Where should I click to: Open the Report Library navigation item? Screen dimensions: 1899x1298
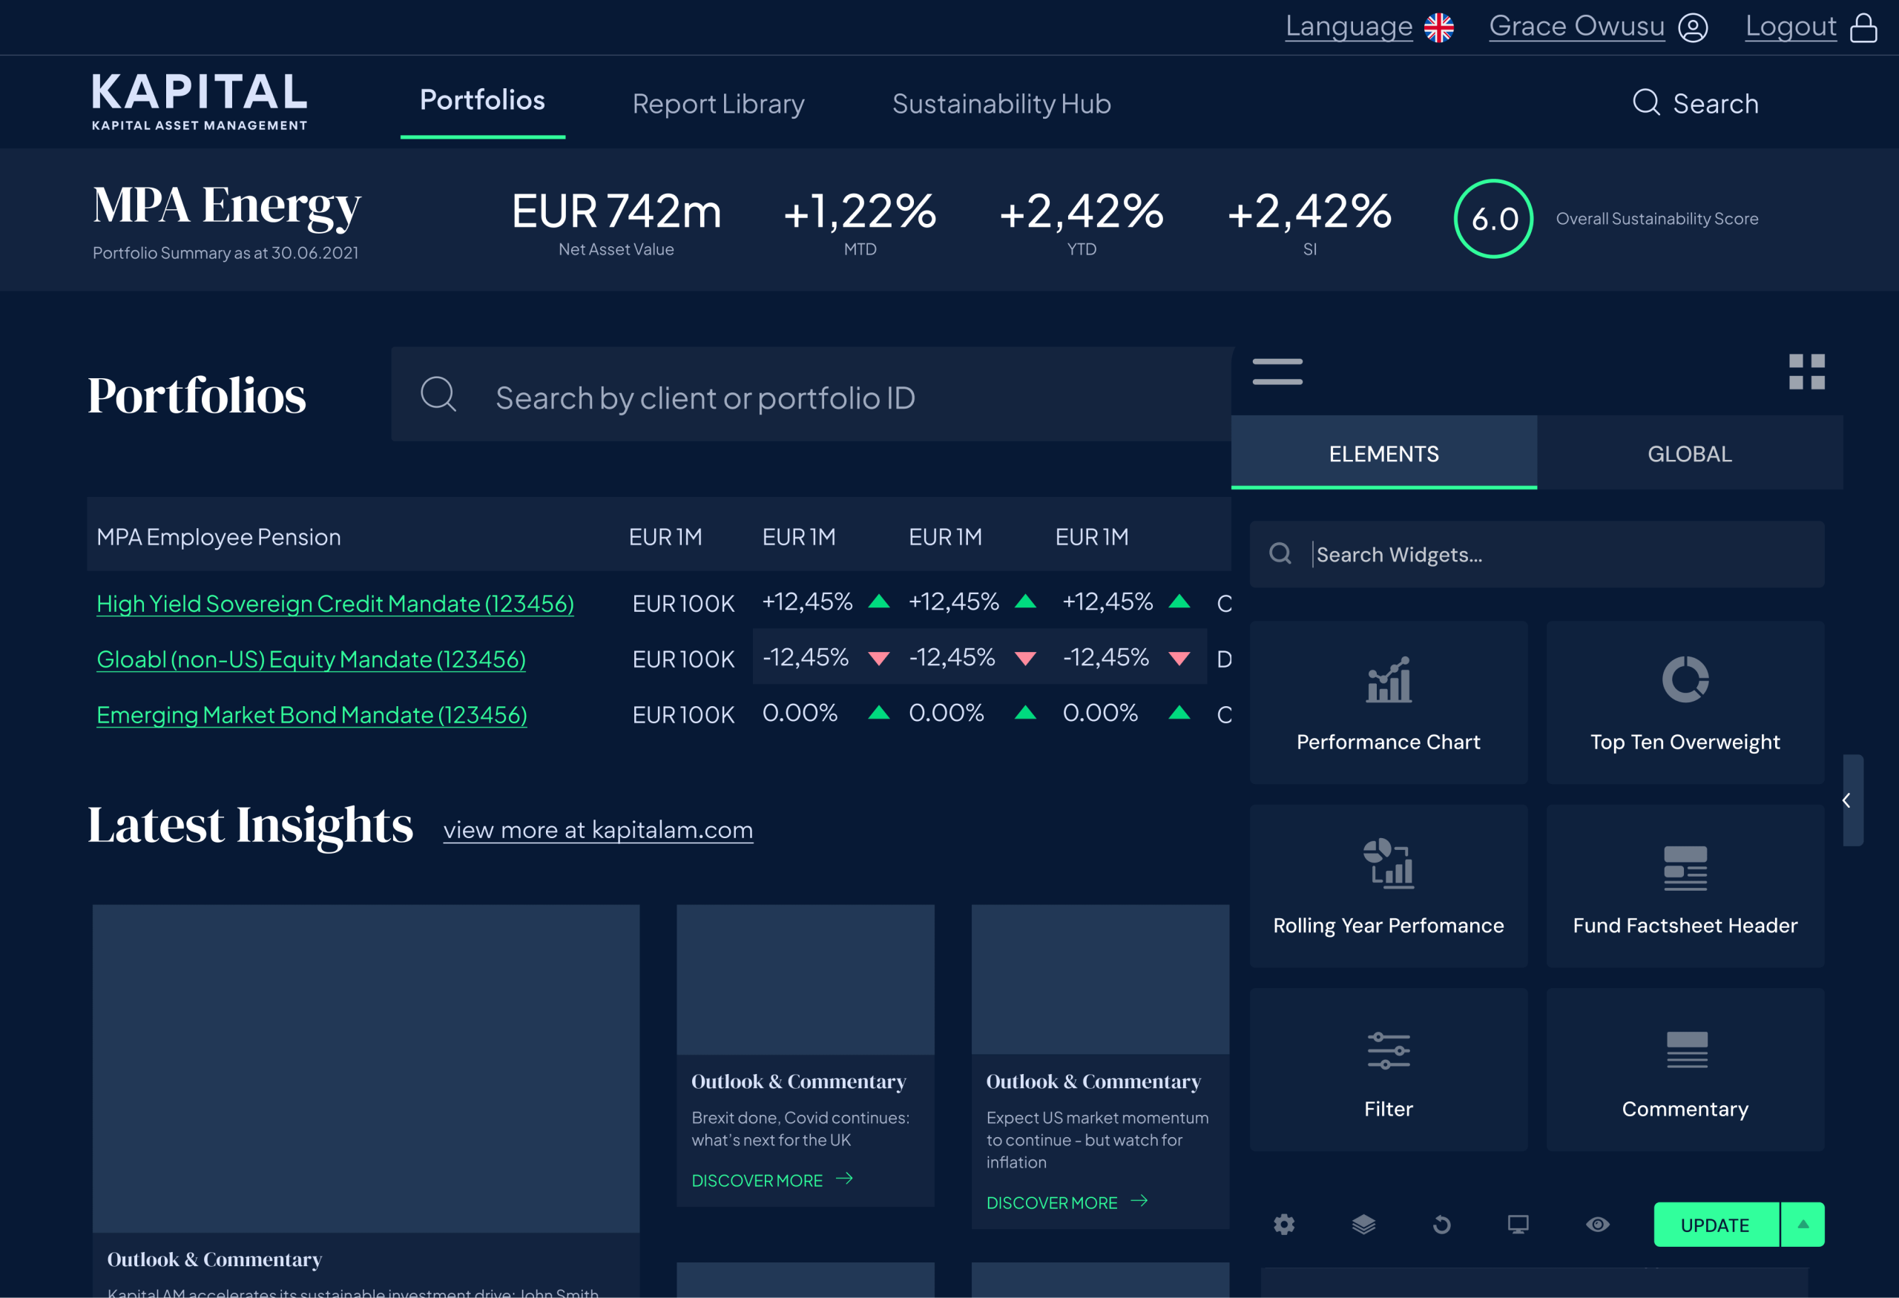click(718, 104)
